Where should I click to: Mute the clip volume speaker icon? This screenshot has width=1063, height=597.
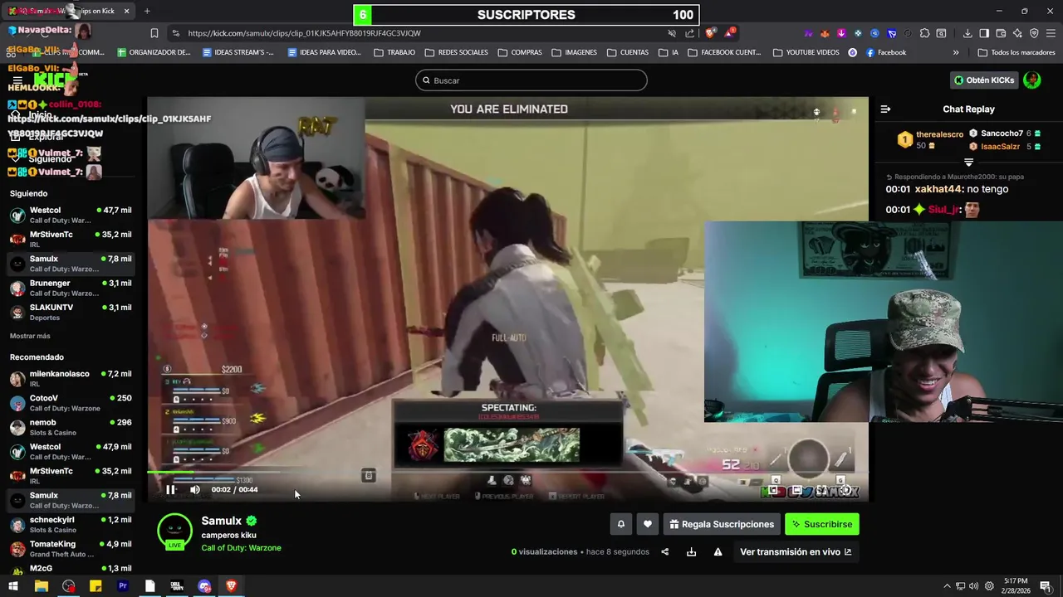[195, 489]
